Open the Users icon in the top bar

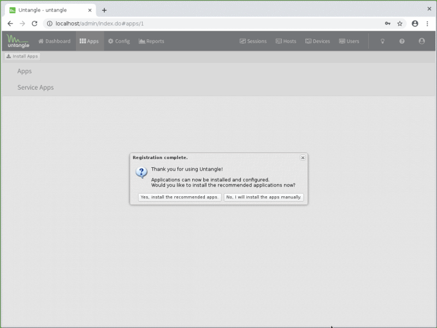pyautogui.click(x=349, y=40)
